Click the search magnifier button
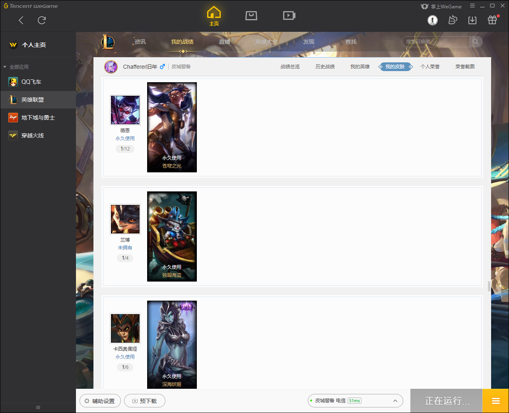Screen dimensions: 509x413 (476, 42)
